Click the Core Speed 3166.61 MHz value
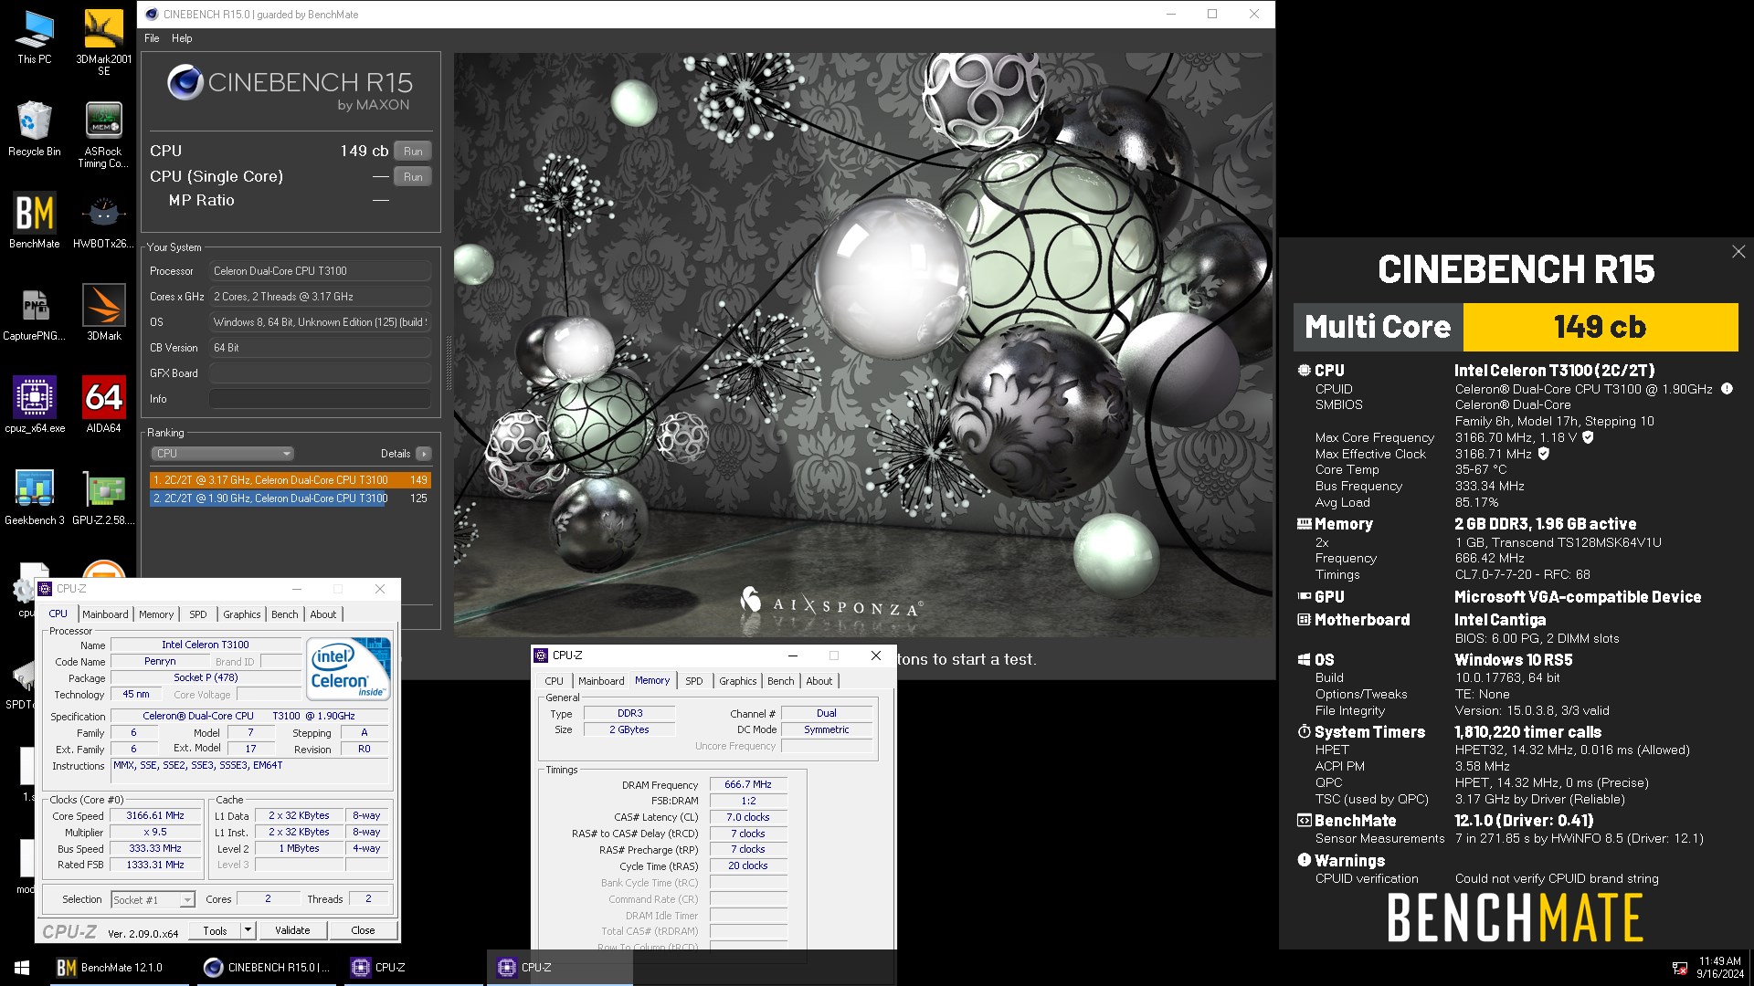This screenshot has height=986, width=1754. tap(155, 815)
